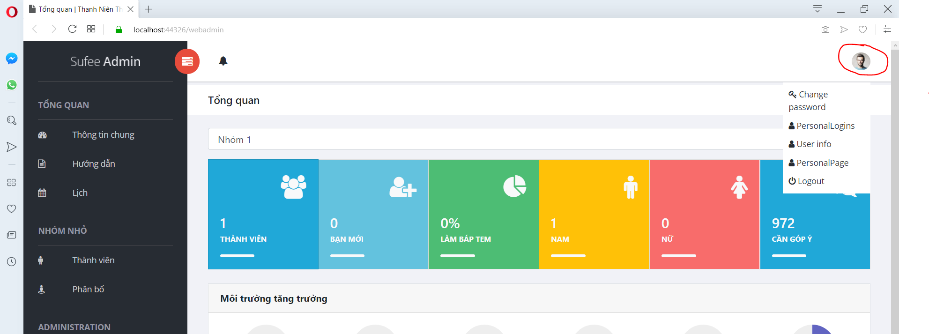Reload the page
Image resolution: width=929 pixels, height=334 pixels.
click(72, 29)
